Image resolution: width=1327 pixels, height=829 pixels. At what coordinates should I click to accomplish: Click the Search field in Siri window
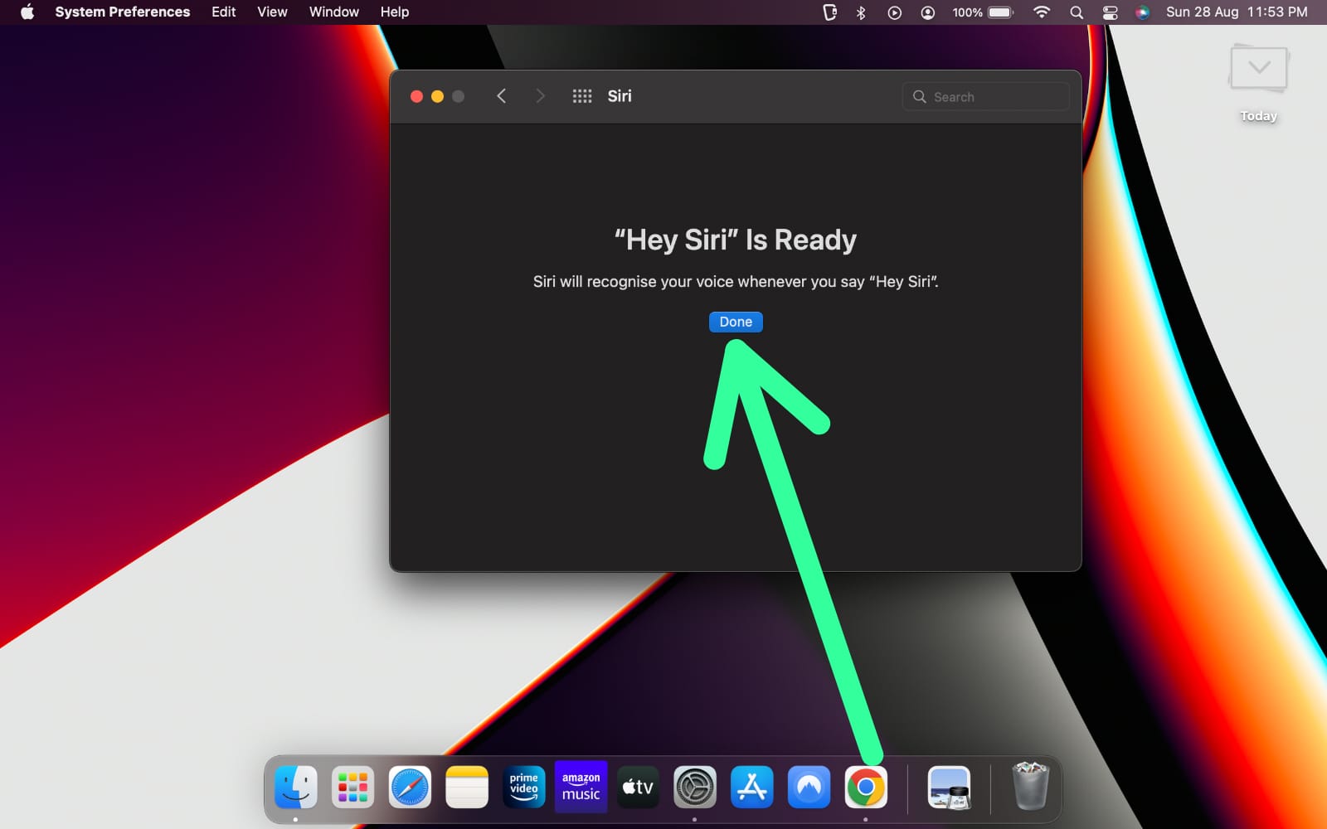[985, 97]
